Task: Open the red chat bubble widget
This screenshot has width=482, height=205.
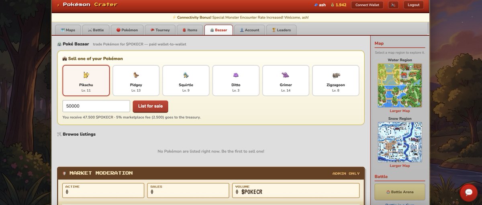Action: click(x=468, y=193)
